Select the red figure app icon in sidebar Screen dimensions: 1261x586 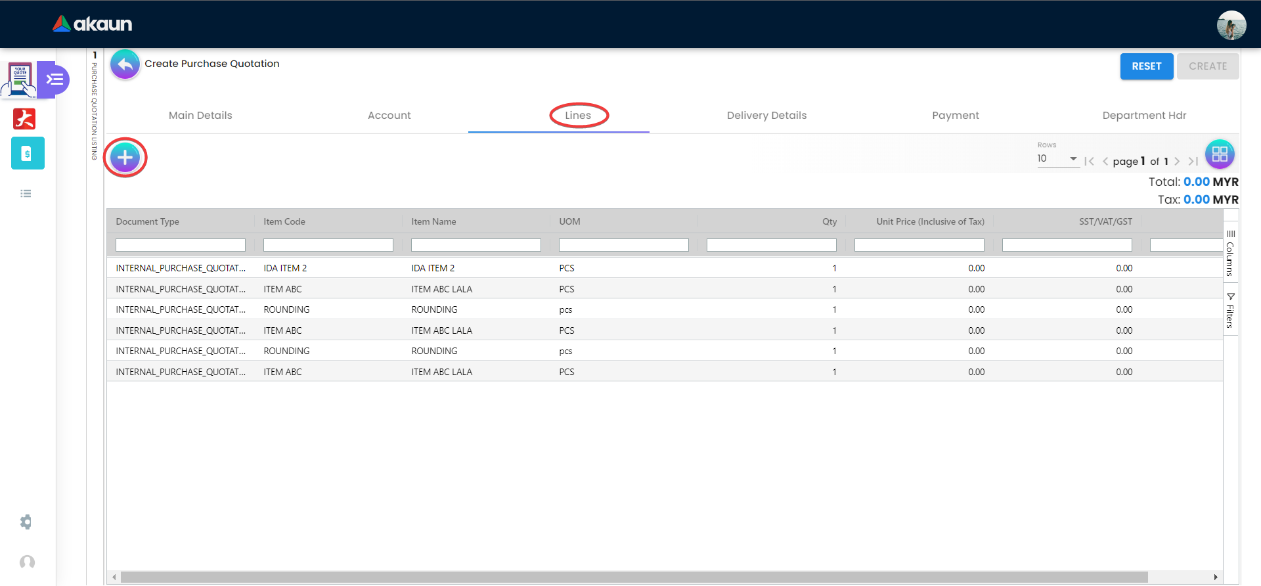(x=25, y=119)
